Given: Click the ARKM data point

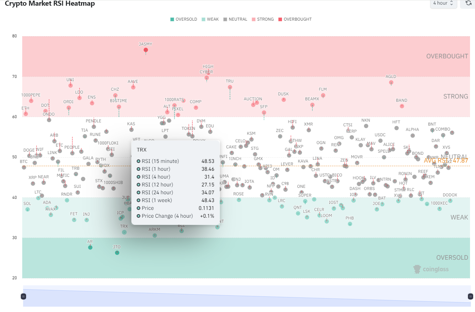Looking at the screenshot, I should pos(155,236).
